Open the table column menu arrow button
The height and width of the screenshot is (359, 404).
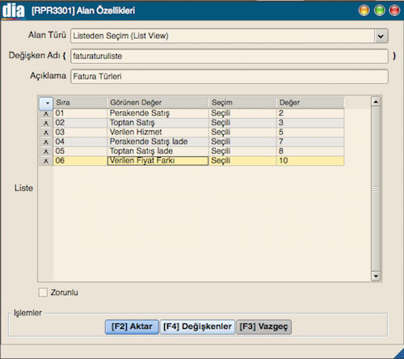[x=46, y=103]
